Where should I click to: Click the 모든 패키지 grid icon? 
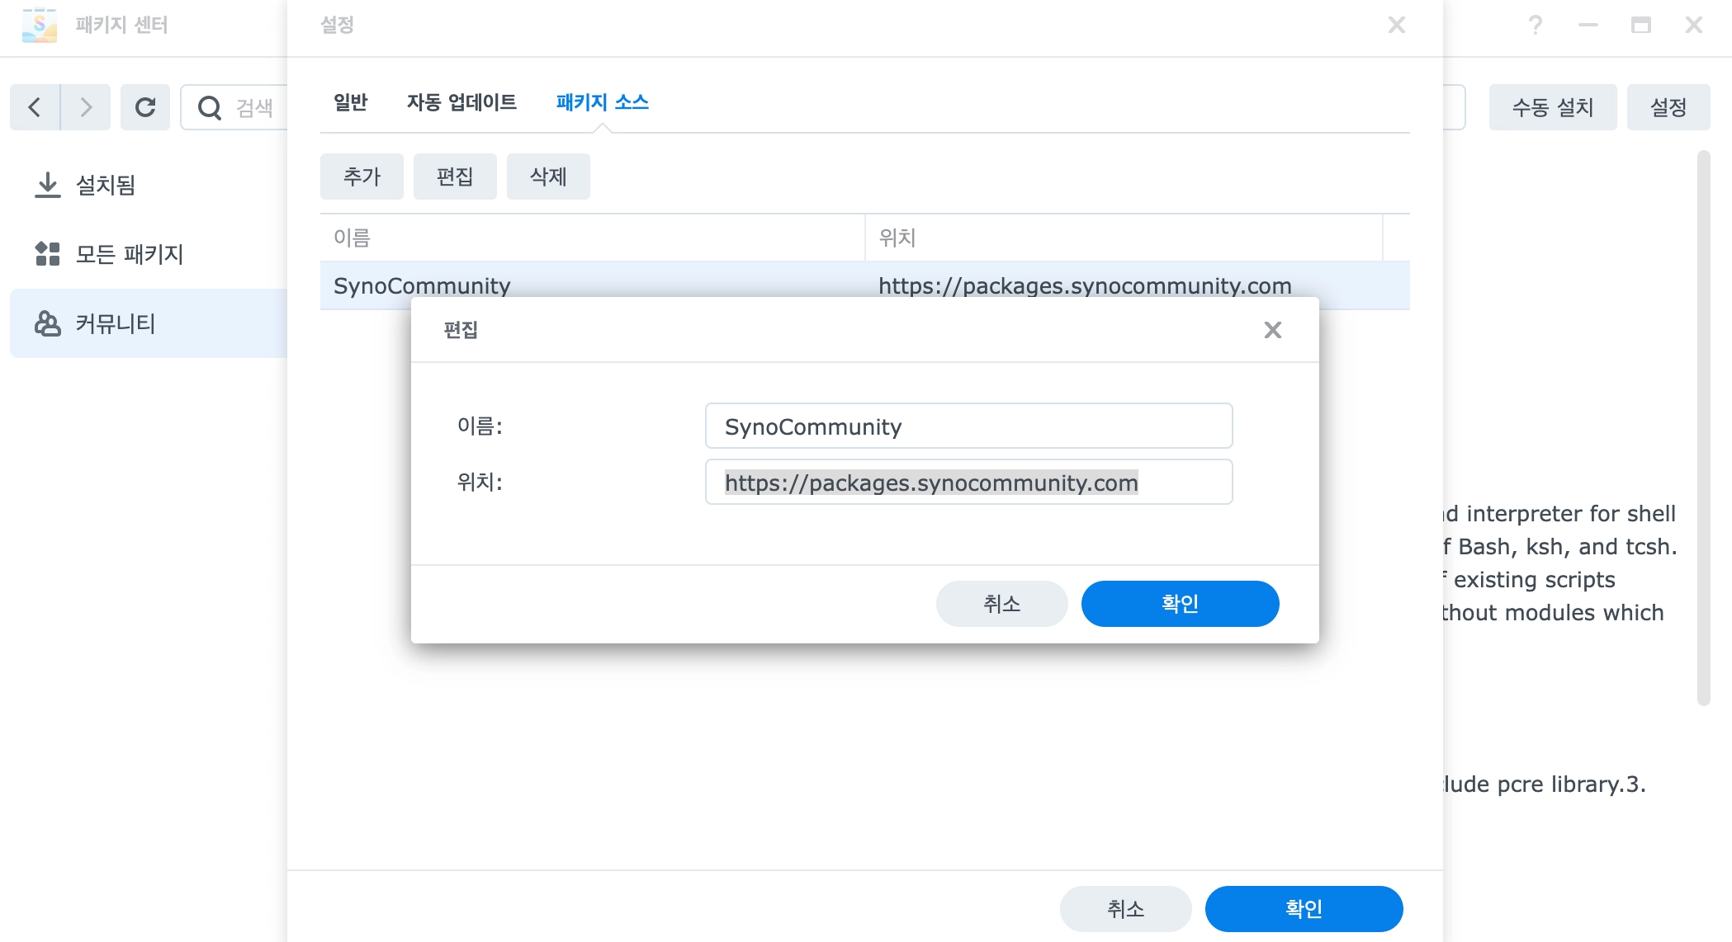(x=48, y=254)
